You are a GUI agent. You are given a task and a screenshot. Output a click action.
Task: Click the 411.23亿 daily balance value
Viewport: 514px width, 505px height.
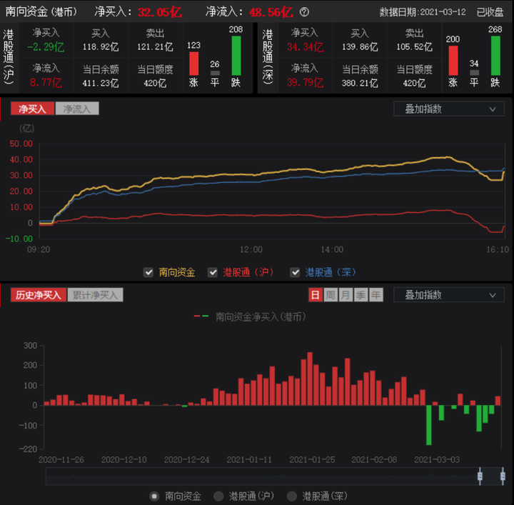tap(101, 84)
